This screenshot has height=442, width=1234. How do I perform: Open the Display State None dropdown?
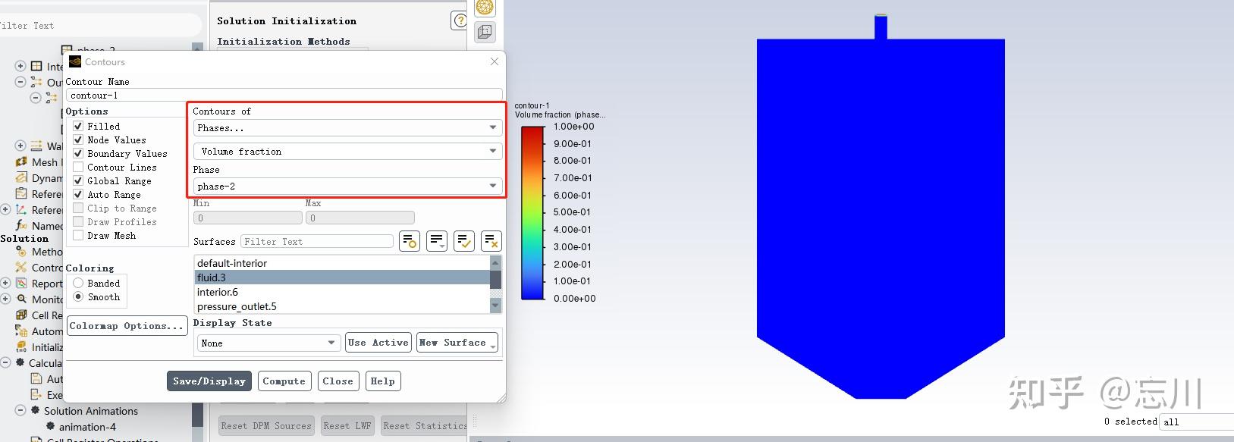point(268,343)
